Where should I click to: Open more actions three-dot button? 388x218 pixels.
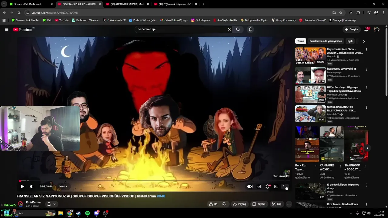289,204
